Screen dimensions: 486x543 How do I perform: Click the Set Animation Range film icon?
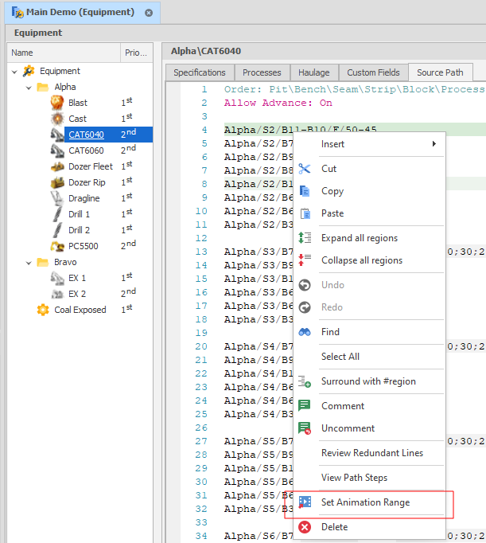[305, 502]
